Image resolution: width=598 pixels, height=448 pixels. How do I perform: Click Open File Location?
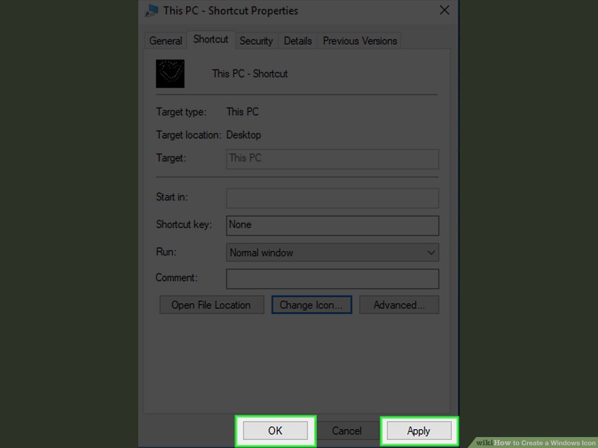tap(211, 305)
